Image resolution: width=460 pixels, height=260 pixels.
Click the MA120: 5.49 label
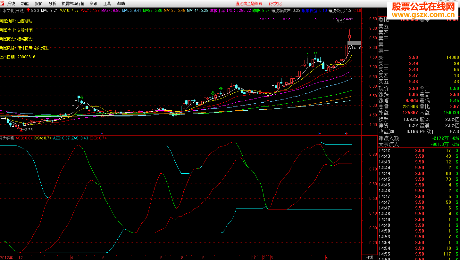click(175, 11)
